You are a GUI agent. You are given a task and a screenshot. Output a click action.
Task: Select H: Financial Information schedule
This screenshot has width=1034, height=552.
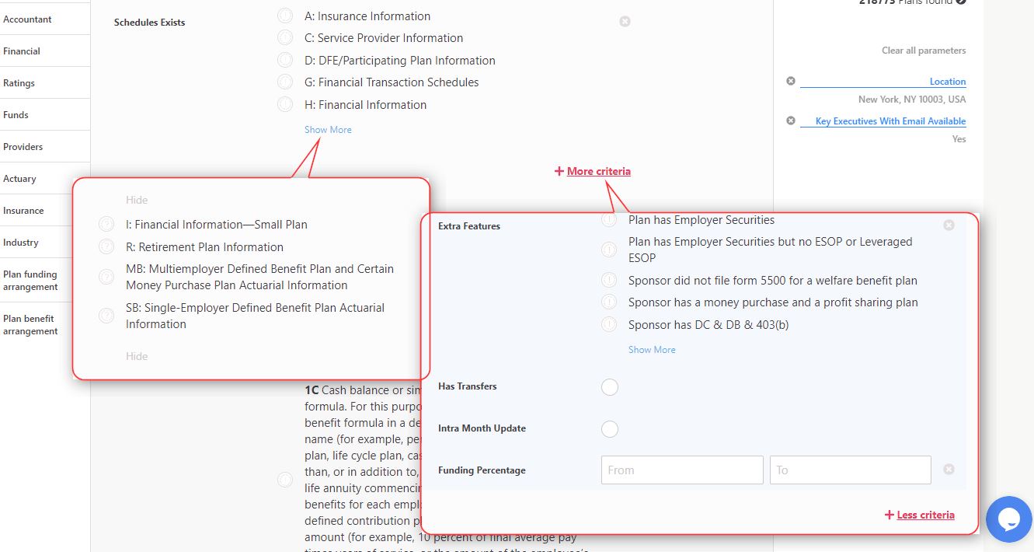point(285,104)
